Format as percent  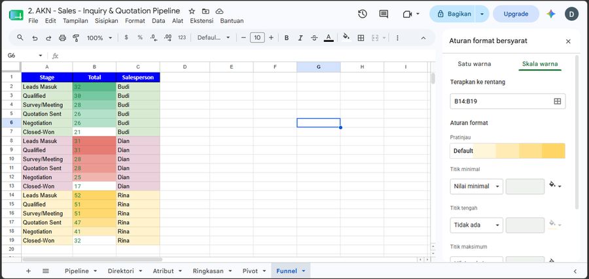pos(140,37)
